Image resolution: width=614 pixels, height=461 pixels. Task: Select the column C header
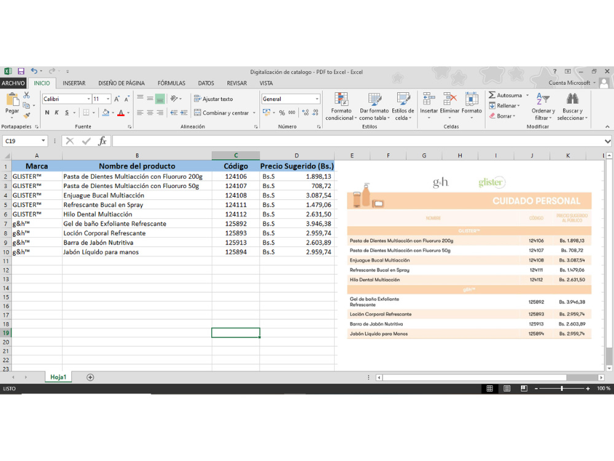236,156
